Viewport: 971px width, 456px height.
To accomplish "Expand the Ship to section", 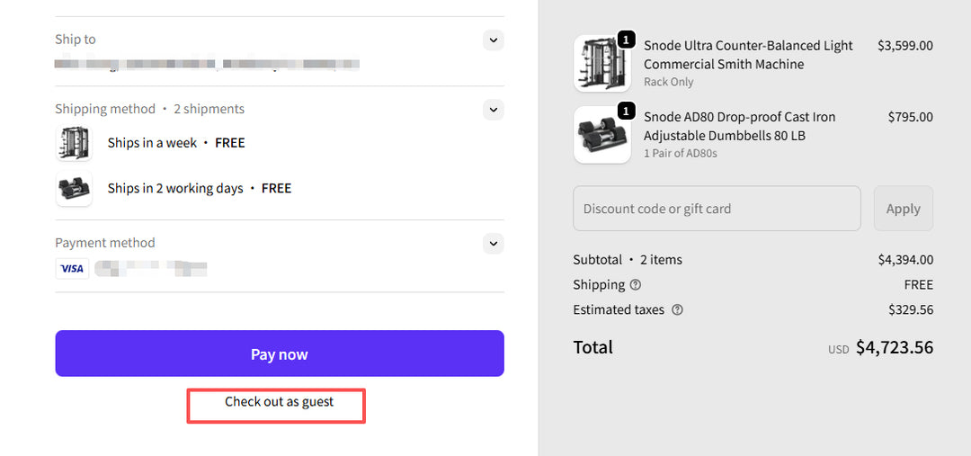I will click(493, 40).
